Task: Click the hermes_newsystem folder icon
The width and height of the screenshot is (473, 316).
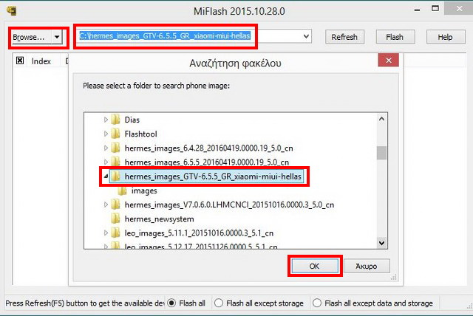Action: click(x=115, y=219)
